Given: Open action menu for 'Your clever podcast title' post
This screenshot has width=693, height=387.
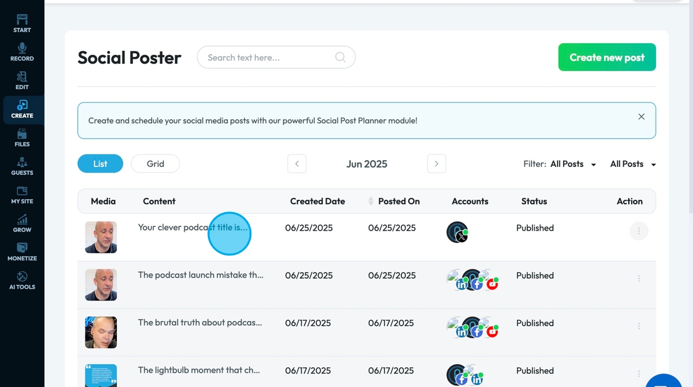Looking at the screenshot, I should click(x=639, y=231).
